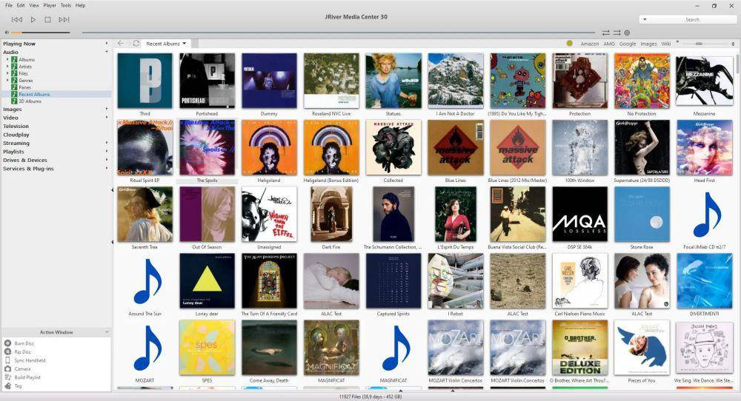Expand the Artists tree node
741x401 pixels.
(7, 67)
